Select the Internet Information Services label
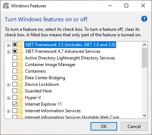The height and width of the screenshot is (135, 152). pos(53,111)
